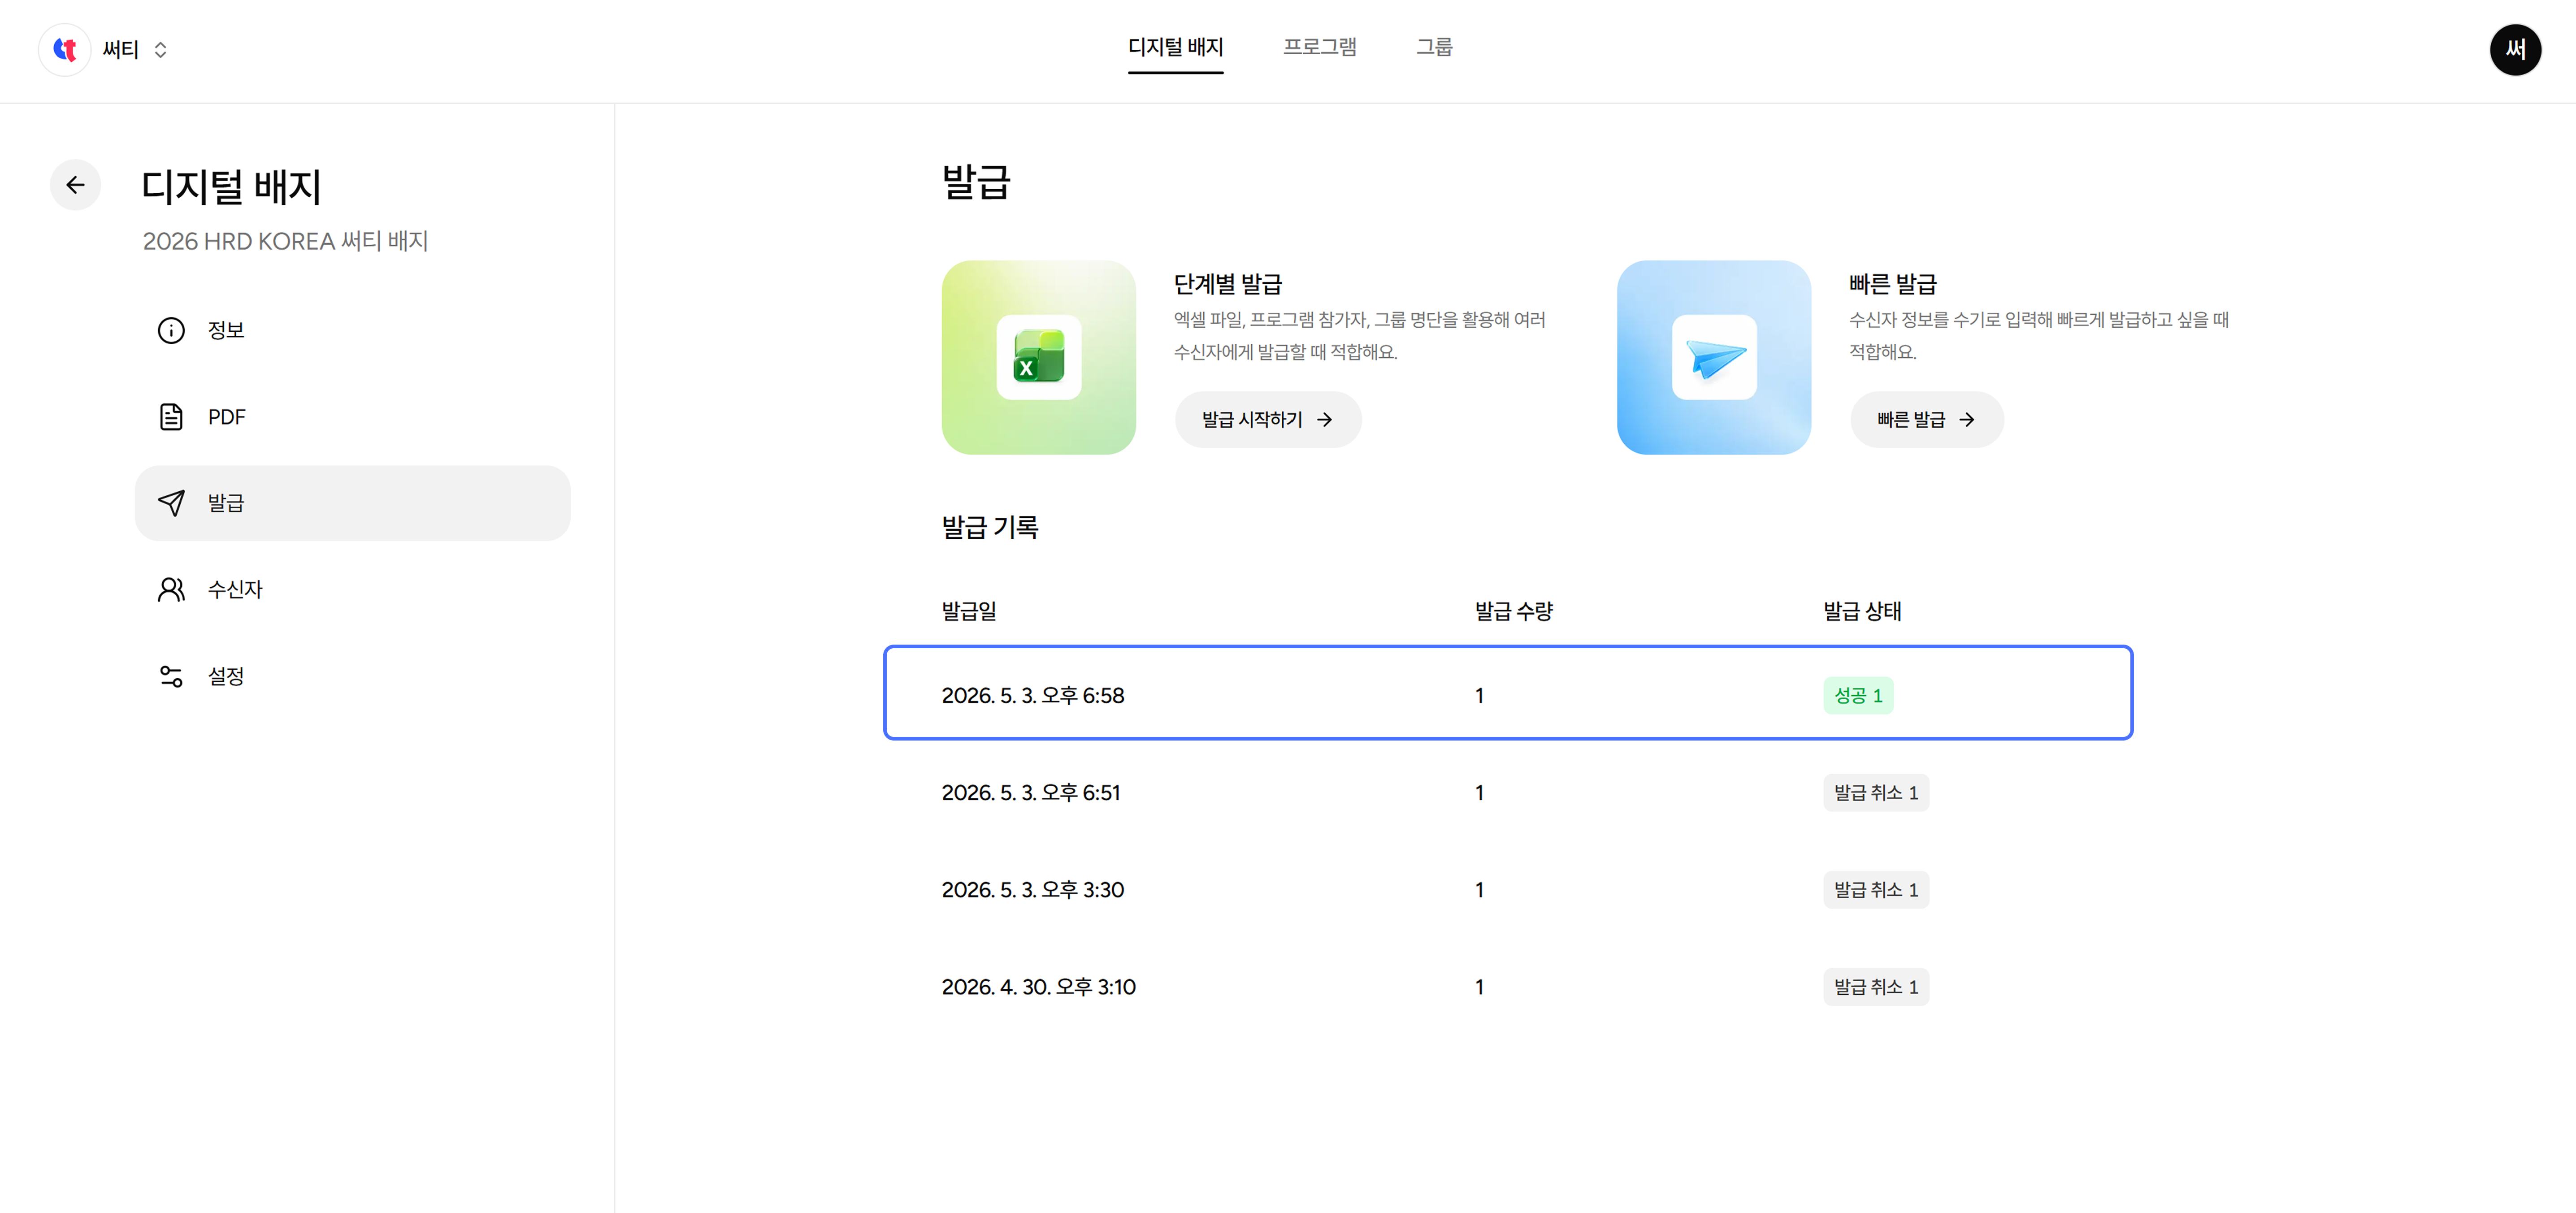Switch to the 디지털 배지 tab
This screenshot has width=2576, height=1213.
tap(1175, 48)
